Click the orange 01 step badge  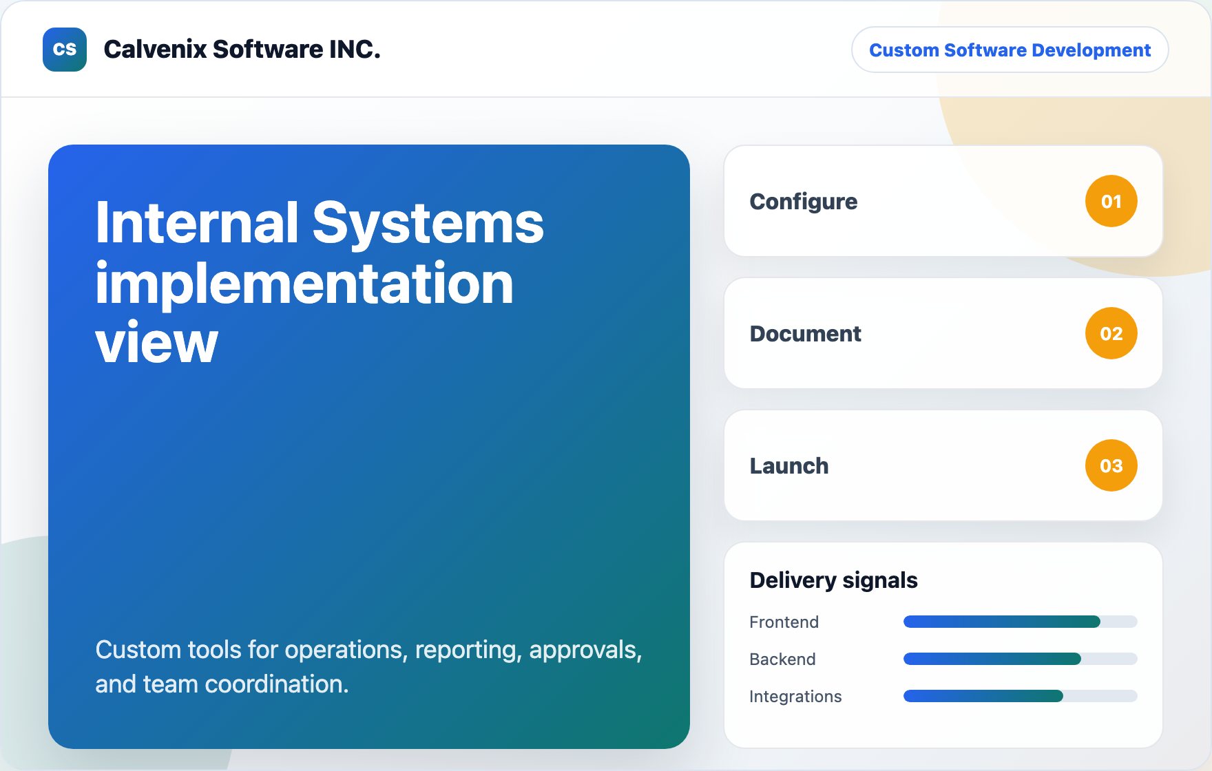[x=1111, y=201]
